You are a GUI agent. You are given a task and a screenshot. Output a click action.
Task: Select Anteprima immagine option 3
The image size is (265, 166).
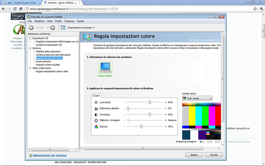(216, 142)
